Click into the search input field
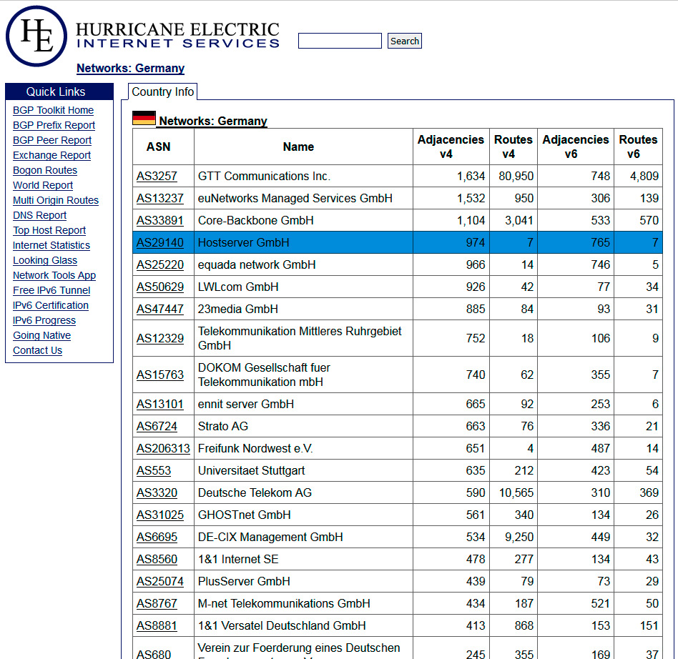Screen dimensions: 678x659 (340, 41)
